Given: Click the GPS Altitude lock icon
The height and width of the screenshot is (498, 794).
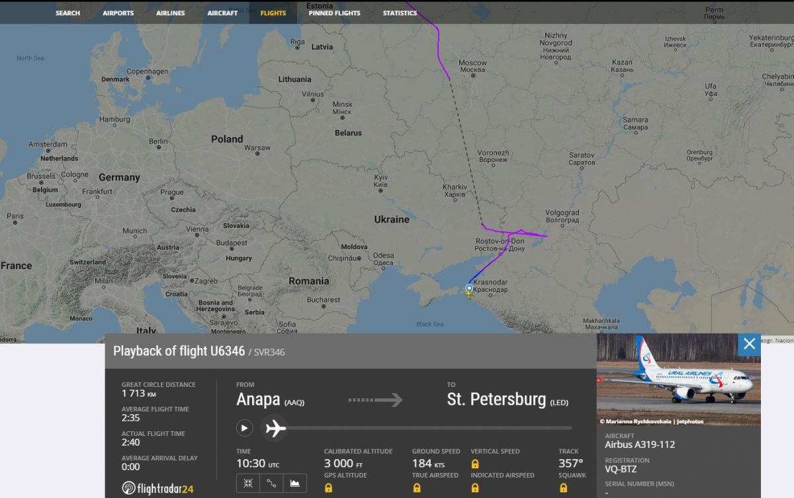Looking at the screenshot, I should (x=328, y=487).
